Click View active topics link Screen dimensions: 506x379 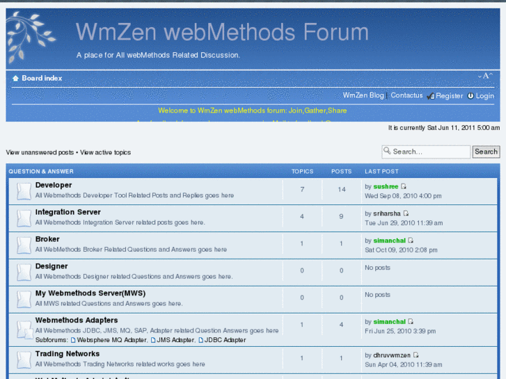(105, 152)
